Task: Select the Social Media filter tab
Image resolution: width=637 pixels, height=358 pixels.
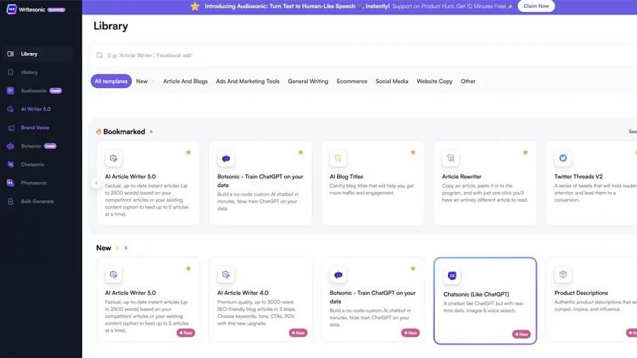Action: point(392,81)
